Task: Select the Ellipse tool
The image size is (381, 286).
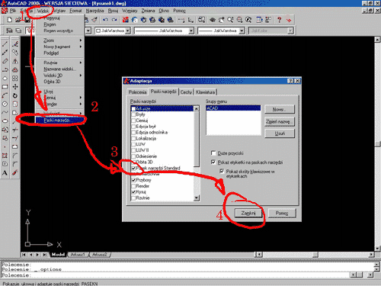Action: (5, 121)
